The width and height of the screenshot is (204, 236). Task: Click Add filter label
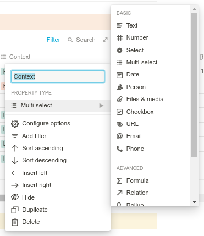tap(34, 136)
